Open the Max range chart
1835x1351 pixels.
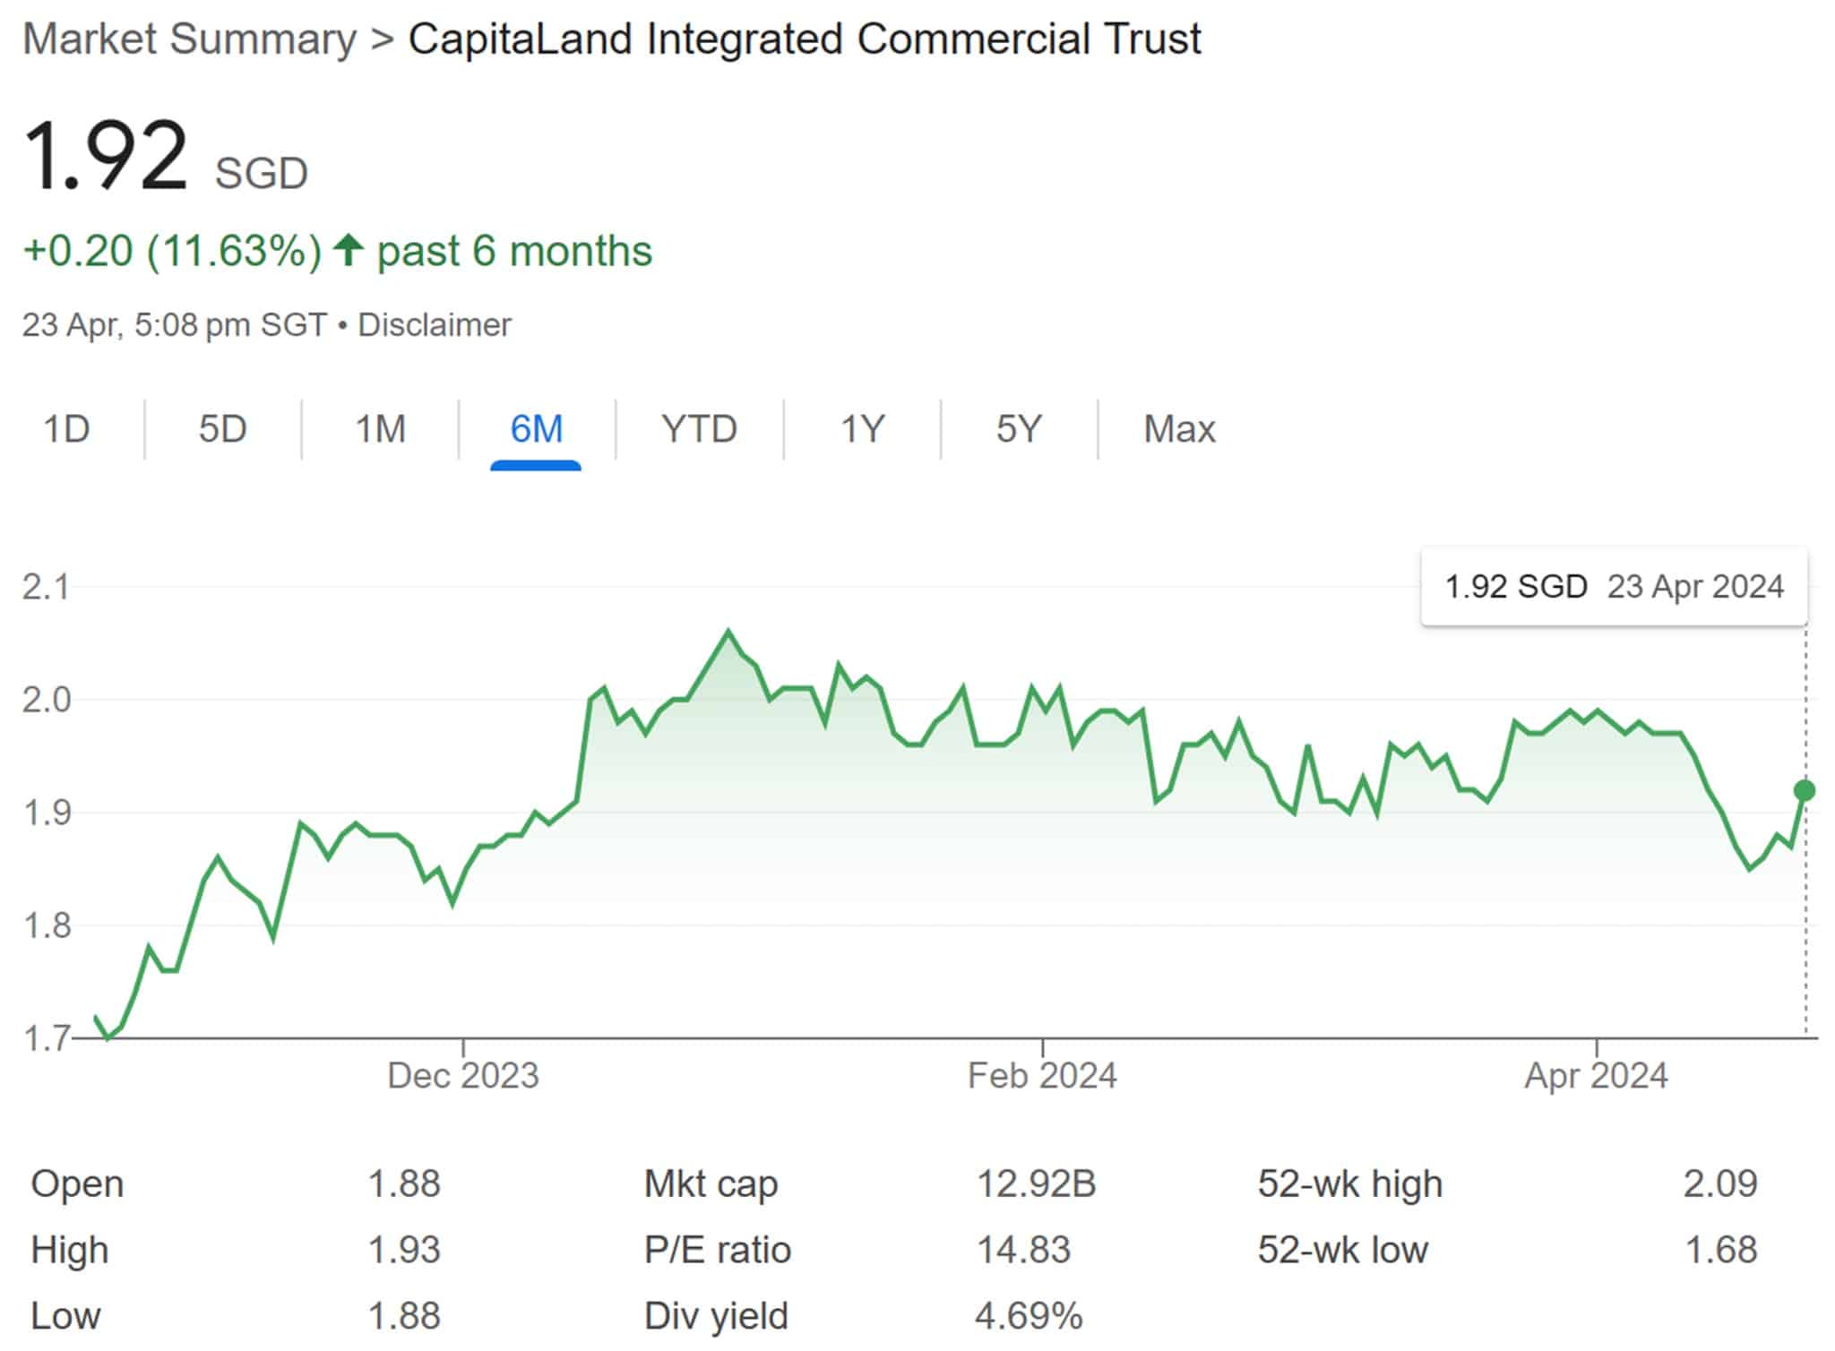point(1179,429)
